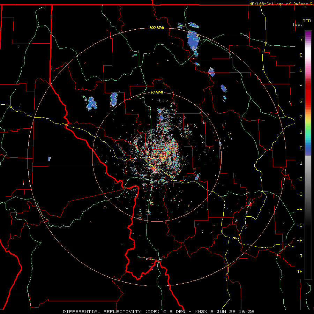The width and height of the screenshot is (314, 314).
Task: Click the -7 value on color scale
Action: click(x=300, y=256)
